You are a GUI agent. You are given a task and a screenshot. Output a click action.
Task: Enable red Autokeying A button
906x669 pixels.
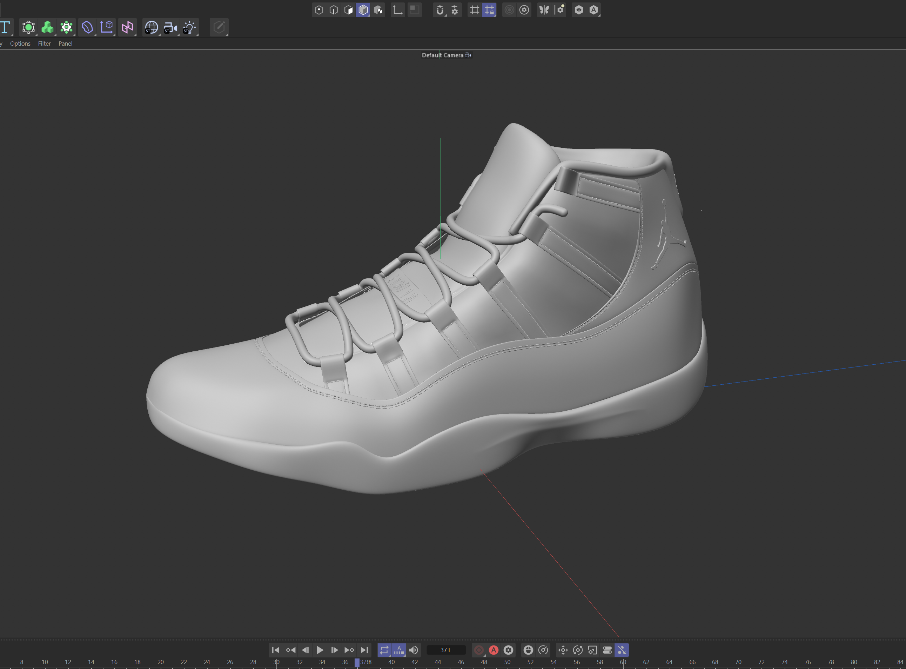pos(493,650)
